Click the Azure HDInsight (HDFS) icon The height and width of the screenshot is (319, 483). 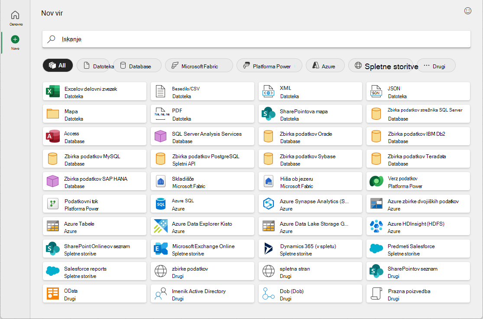coord(376,226)
